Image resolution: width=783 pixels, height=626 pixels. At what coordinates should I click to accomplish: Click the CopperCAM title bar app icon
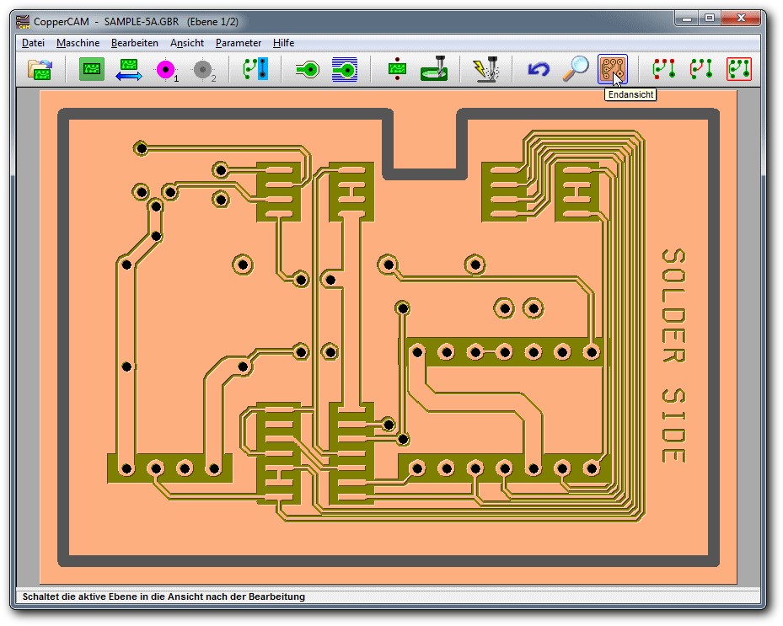(23, 21)
